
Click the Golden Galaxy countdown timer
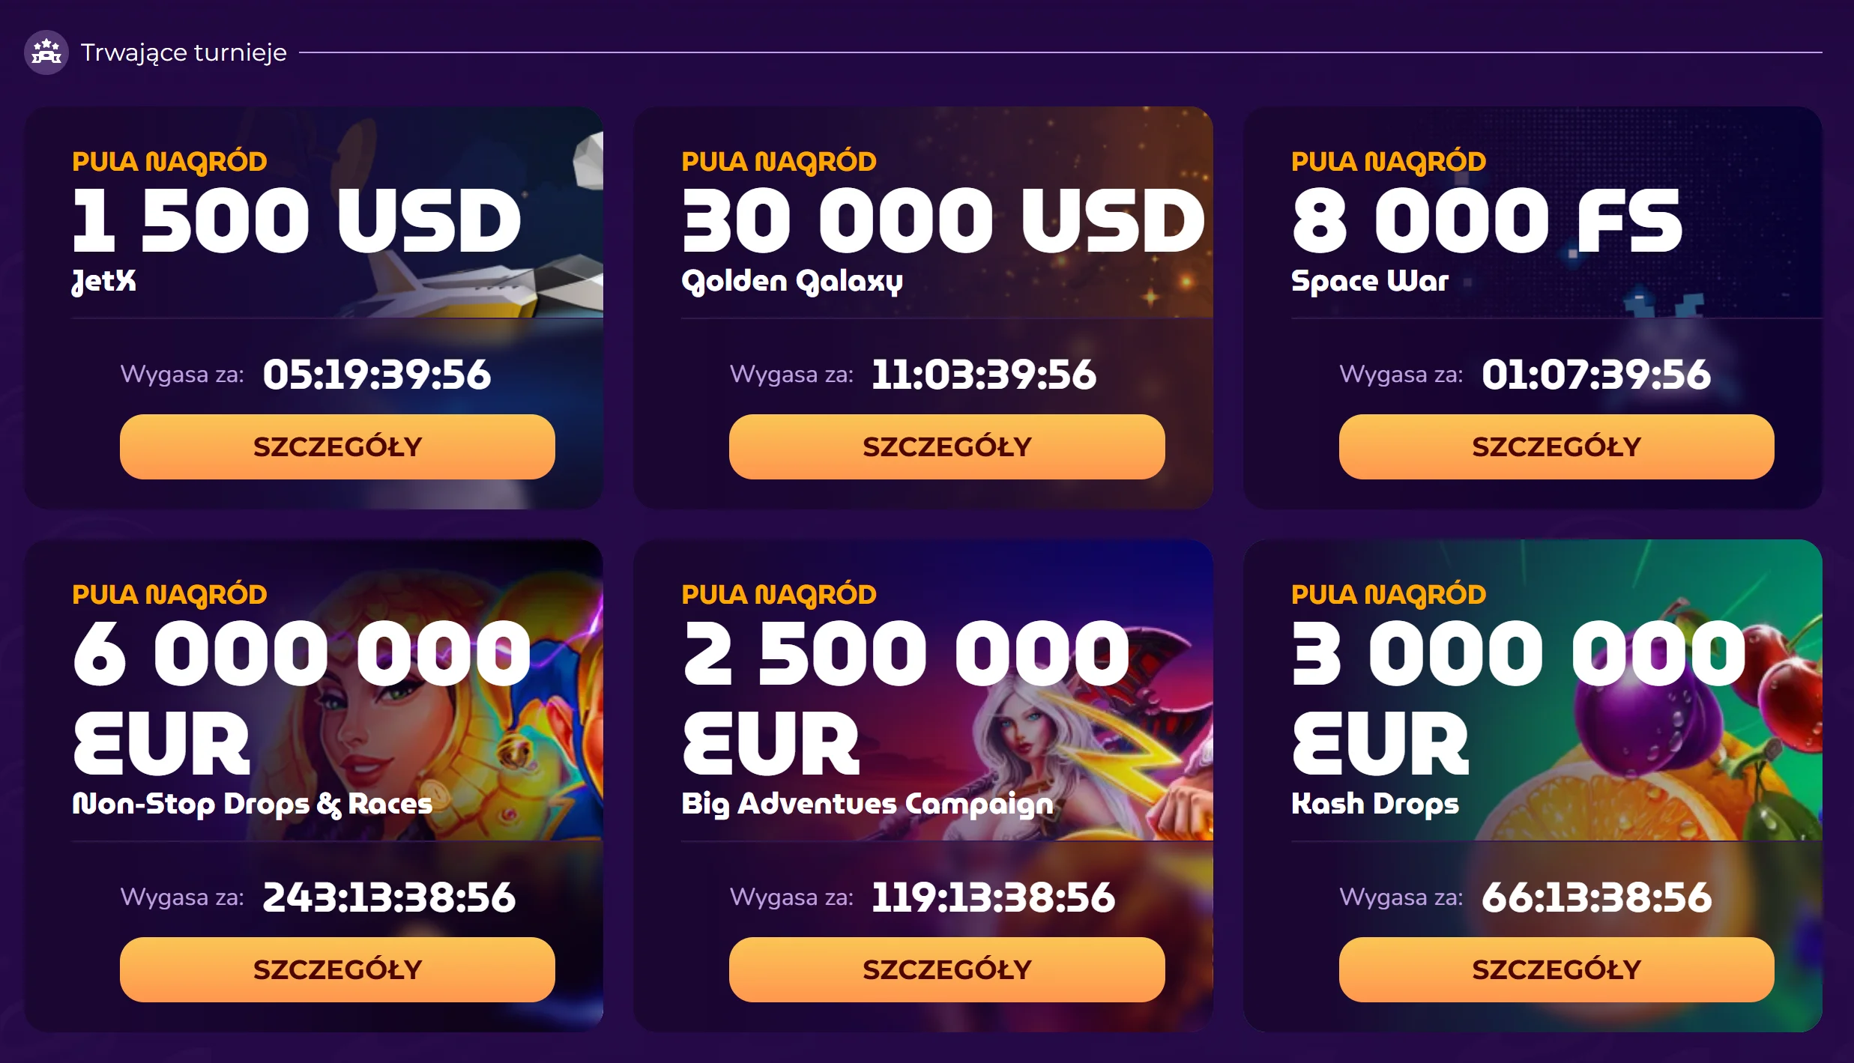[x=983, y=375]
